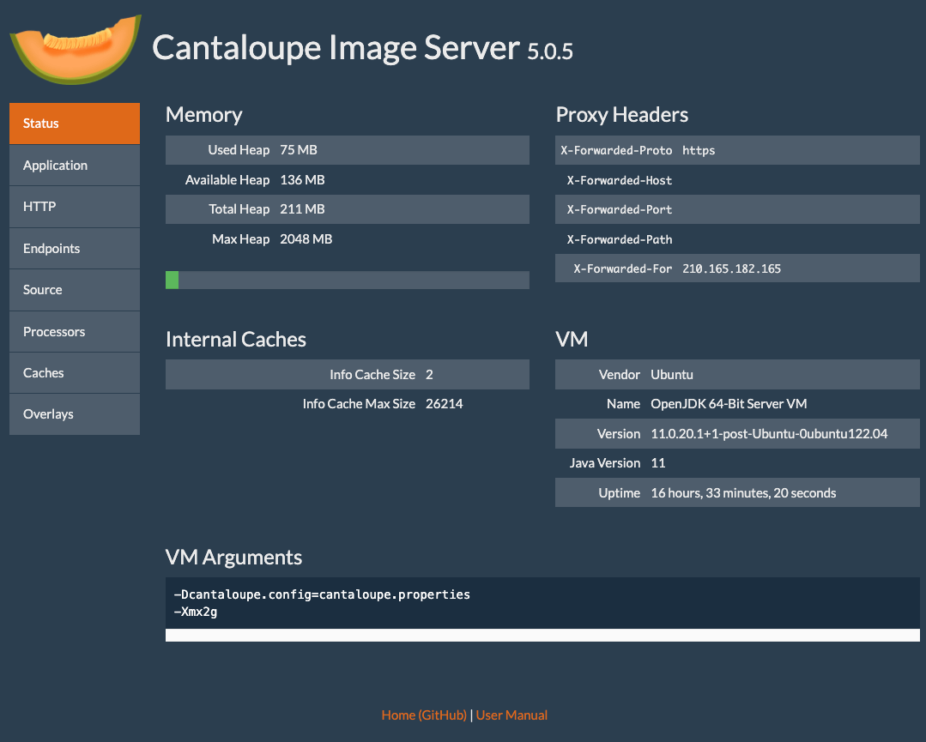Image resolution: width=926 pixels, height=742 pixels.
Task: Open the Source settings tab
Action: pos(75,290)
